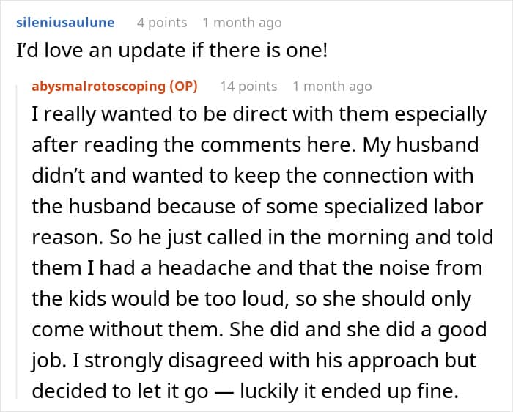513x412 pixels.
Task: Click the line starting "I really wanted"
Action: 259,115
